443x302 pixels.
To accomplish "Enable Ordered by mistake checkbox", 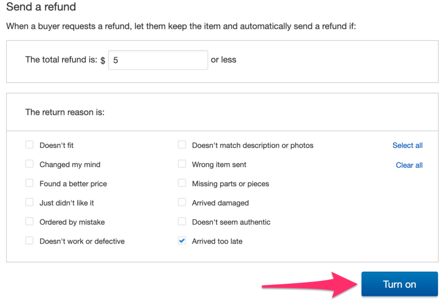I will [x=29, y=222].
